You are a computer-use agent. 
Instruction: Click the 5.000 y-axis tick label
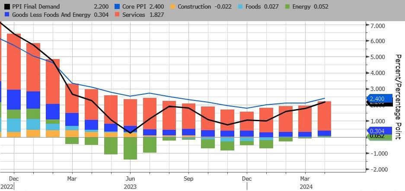[377, 57]
